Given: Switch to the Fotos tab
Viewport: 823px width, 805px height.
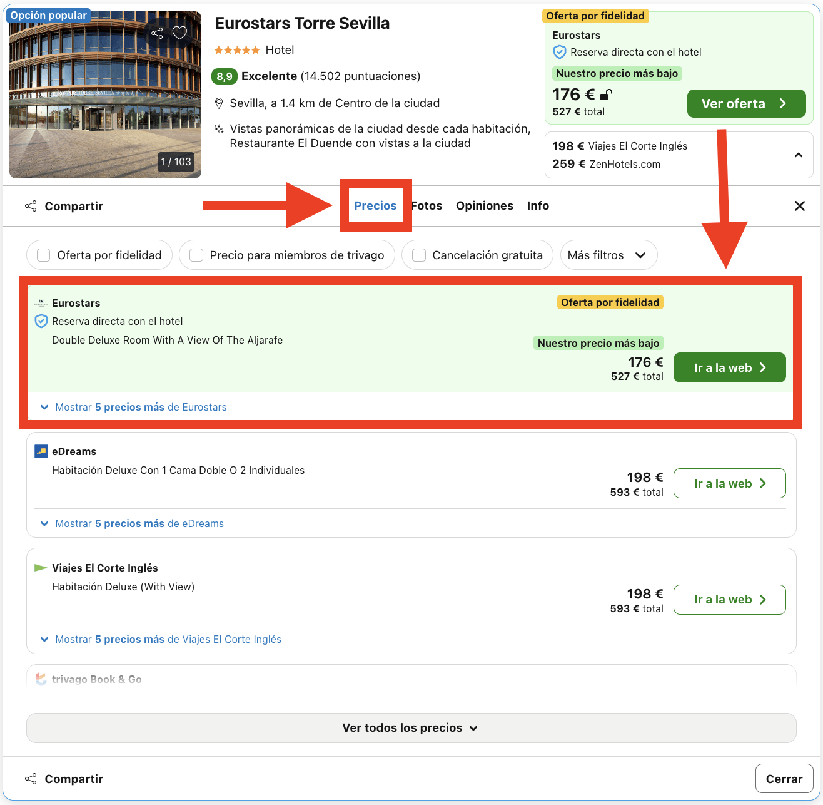Looking at the screenshot, I should pos(426,205).
